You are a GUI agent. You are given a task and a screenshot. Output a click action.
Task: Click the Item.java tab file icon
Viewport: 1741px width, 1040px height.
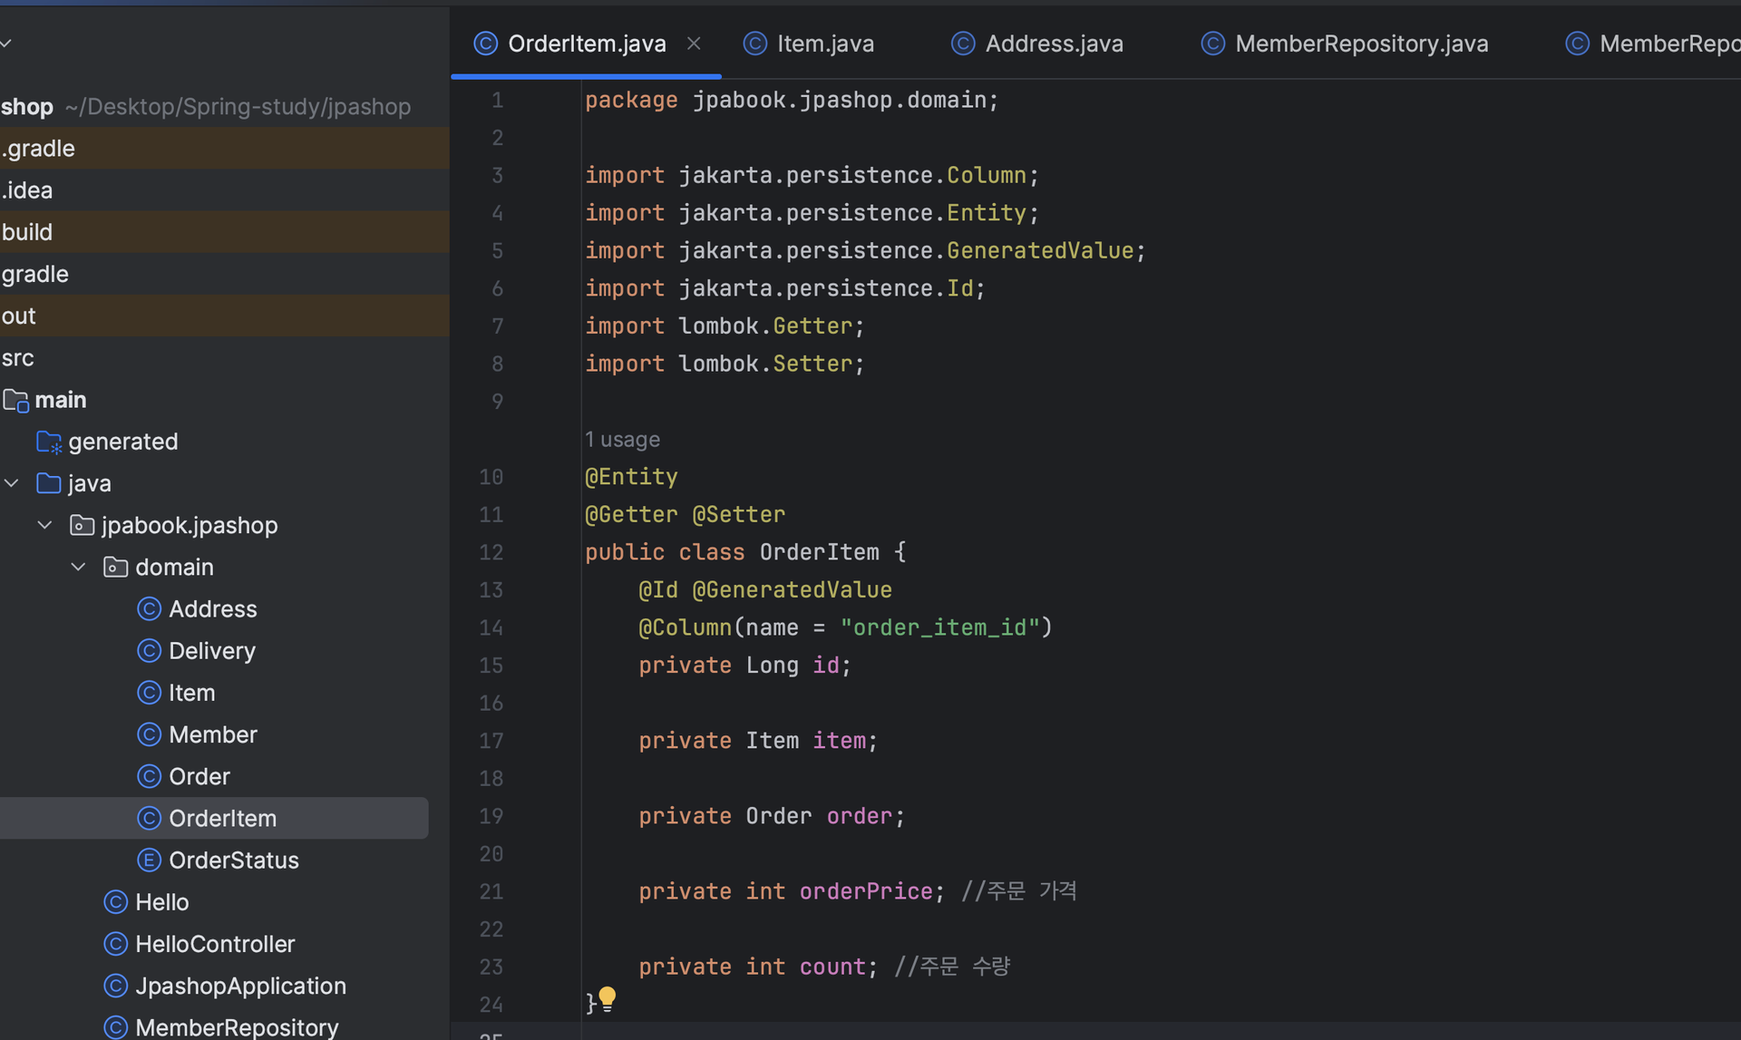click(x=755, y=44)
